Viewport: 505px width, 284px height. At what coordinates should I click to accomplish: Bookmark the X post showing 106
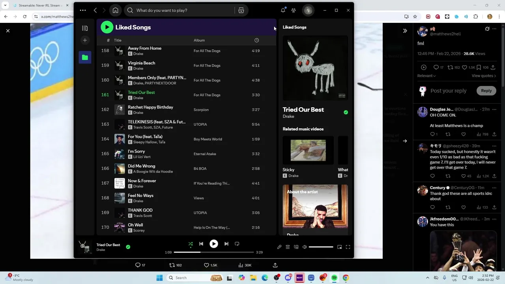479,67
